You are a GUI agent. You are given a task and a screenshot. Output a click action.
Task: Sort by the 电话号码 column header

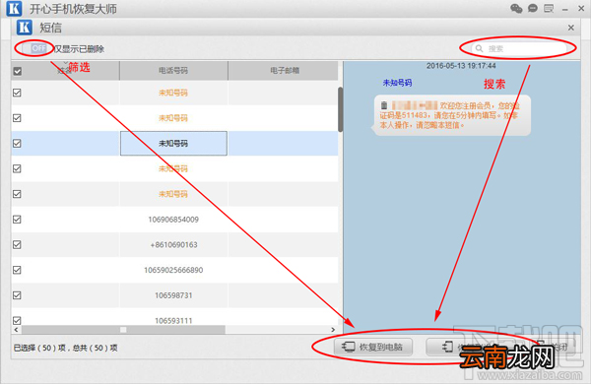173,71
